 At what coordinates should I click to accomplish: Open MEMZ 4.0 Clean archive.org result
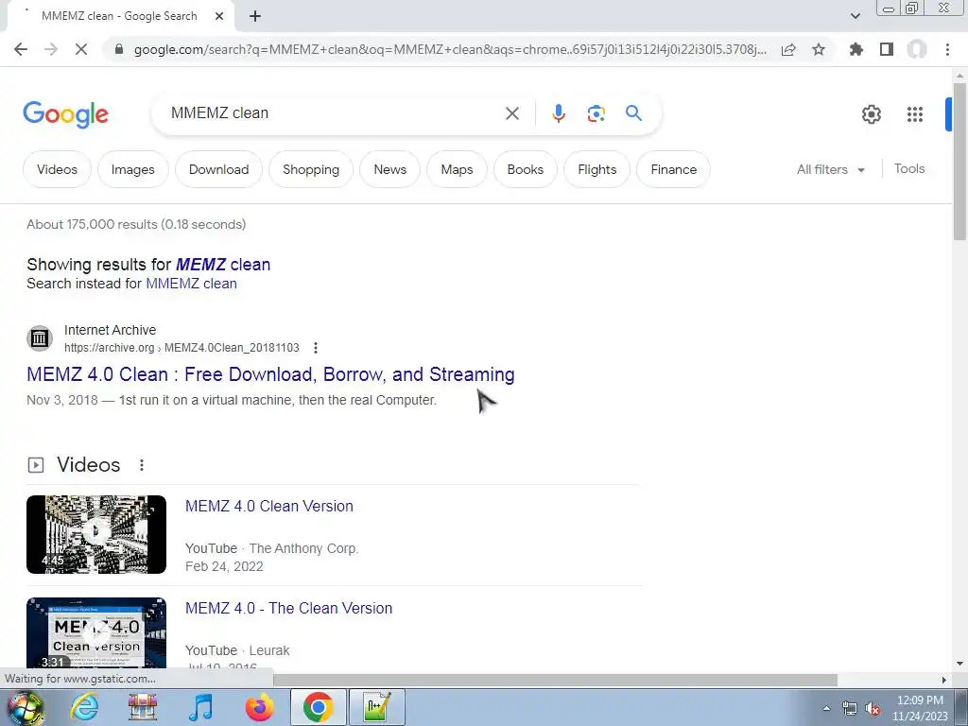(270, 374)
